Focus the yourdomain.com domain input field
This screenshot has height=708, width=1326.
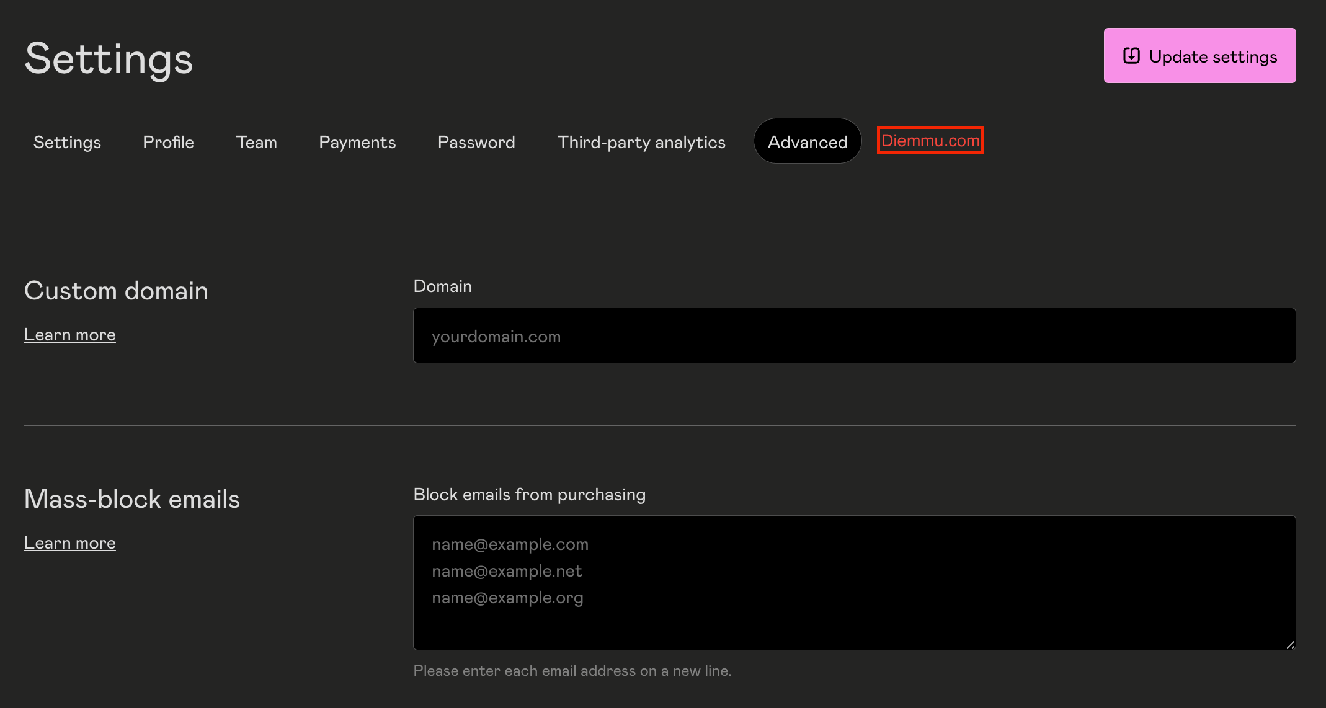[x=853, y=335]
